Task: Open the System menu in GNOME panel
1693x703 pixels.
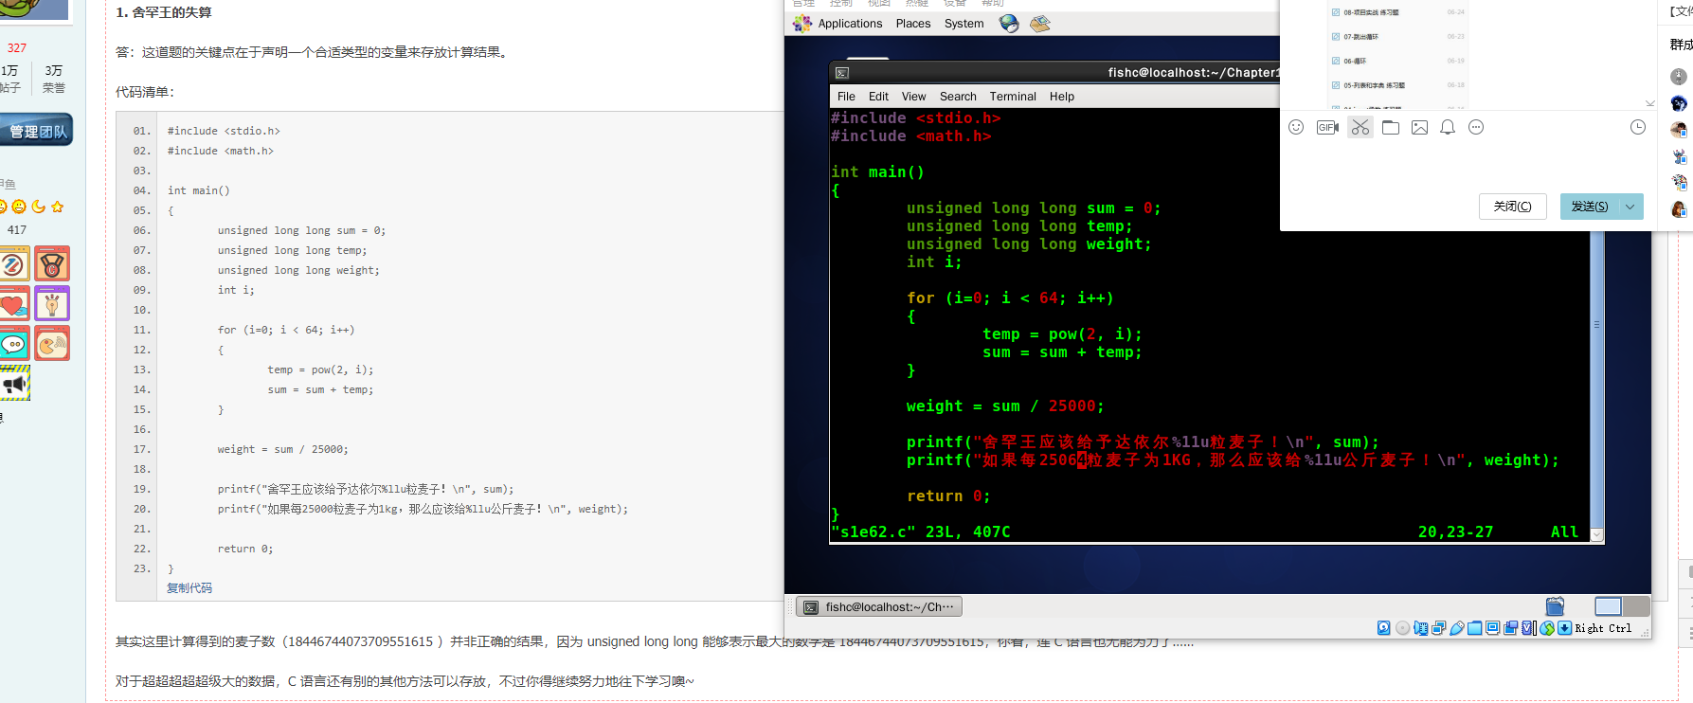Action: [964, 24]
